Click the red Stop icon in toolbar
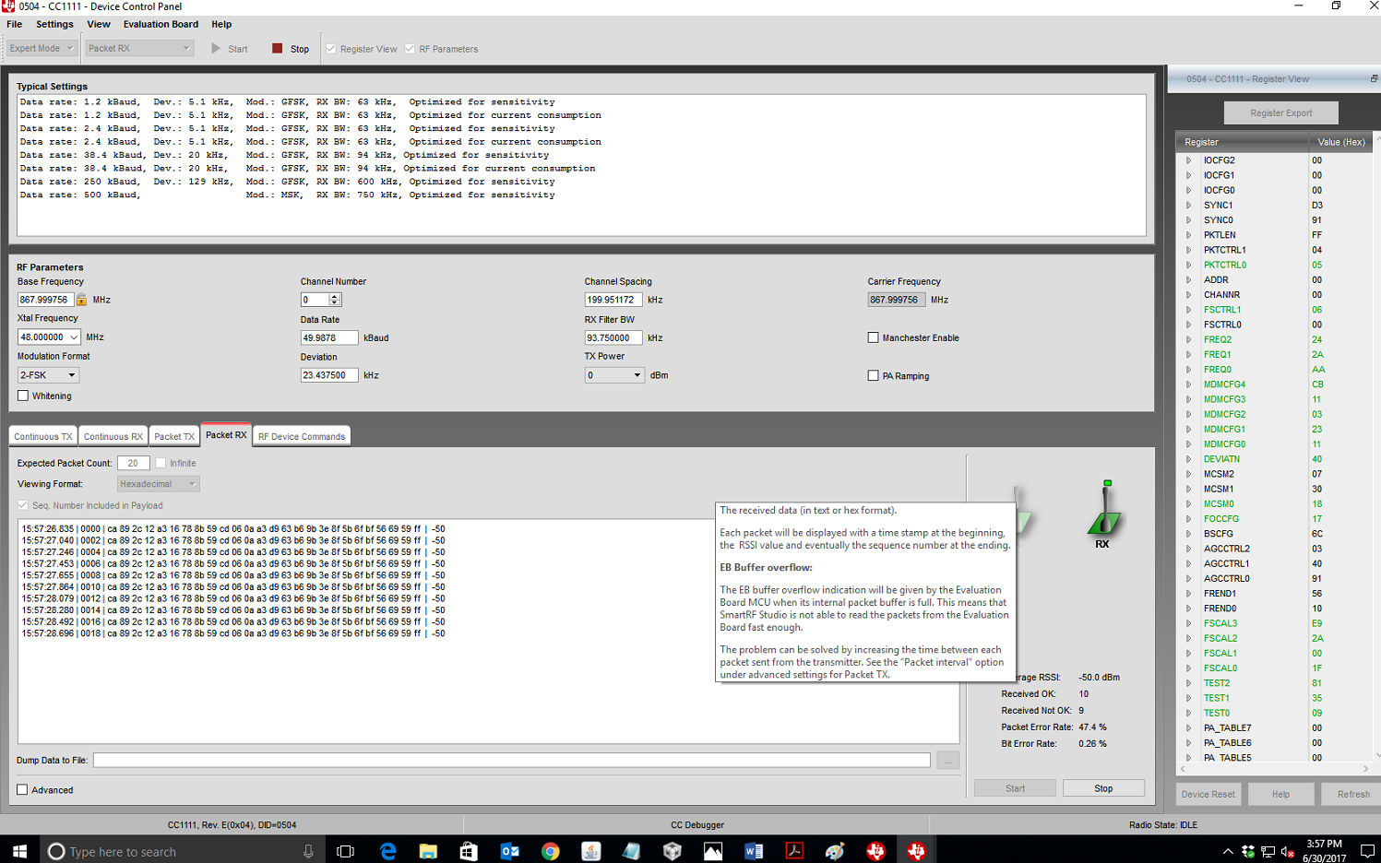Viewport: 1381px width, 863px height. click(277, 49)
